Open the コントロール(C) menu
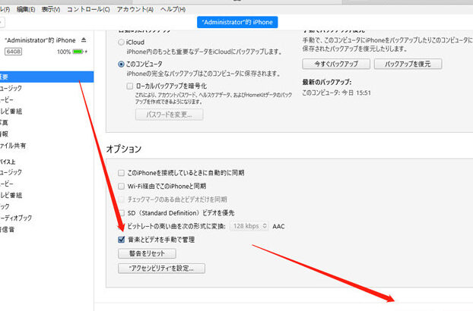Screen dimensions: 473x311 (x=88, y=9)
